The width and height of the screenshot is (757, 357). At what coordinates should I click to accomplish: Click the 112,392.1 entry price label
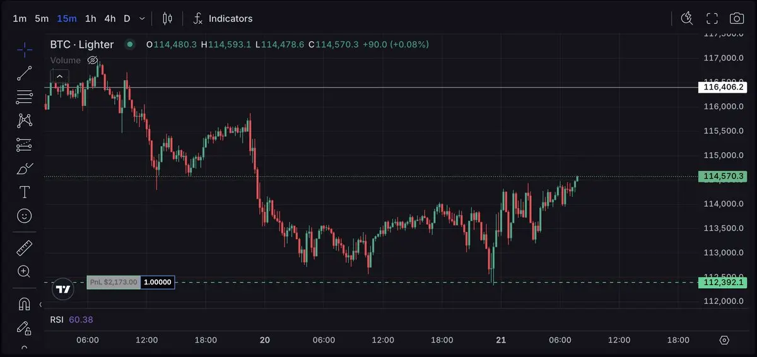point(723,282)
